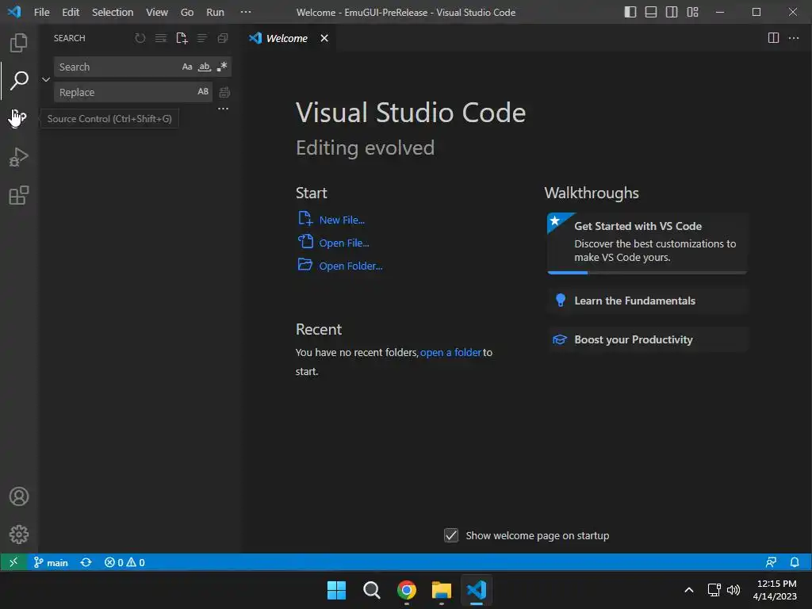Screen dimensions: 812x609
Task: Show hidden system tray icons
Action: [x=689, y=590]
